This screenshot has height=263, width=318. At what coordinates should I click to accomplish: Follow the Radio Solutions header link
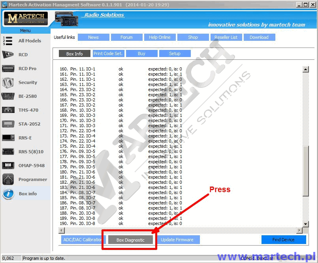tap(104, 15)
